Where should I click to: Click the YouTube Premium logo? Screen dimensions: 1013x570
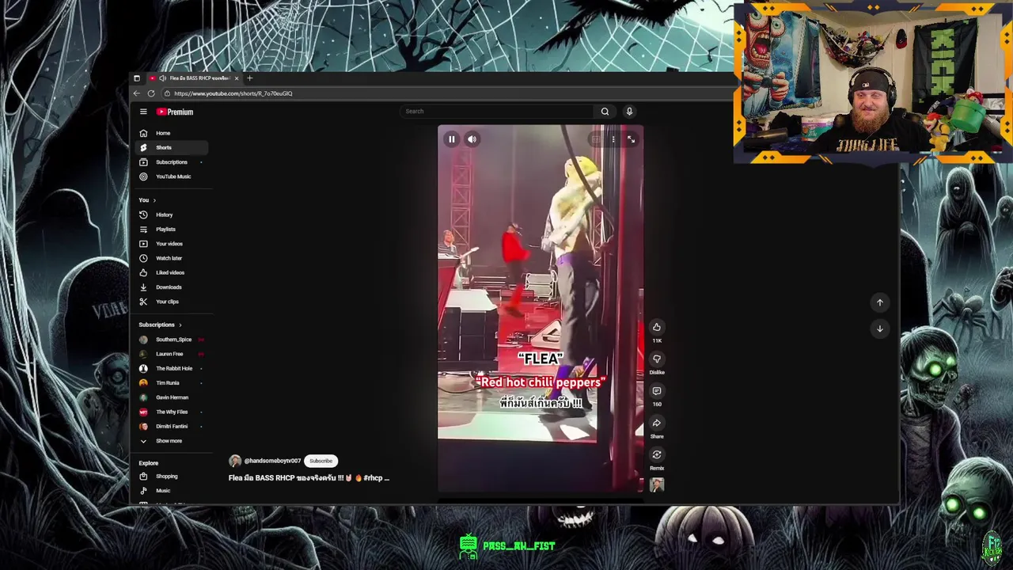coord(174,112)
